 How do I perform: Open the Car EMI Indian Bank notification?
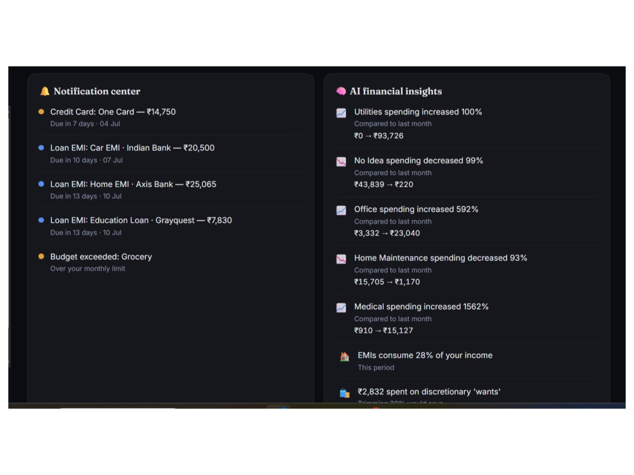click(x=171, y=153)
